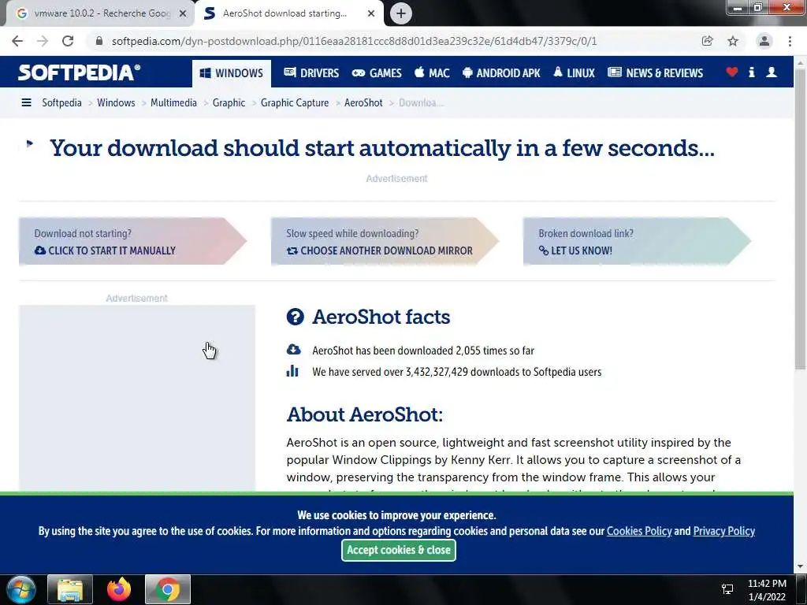The height and width of the screenshot is (605, 807).
Task: Open the Chrome profile avatar
Action: 764,41
